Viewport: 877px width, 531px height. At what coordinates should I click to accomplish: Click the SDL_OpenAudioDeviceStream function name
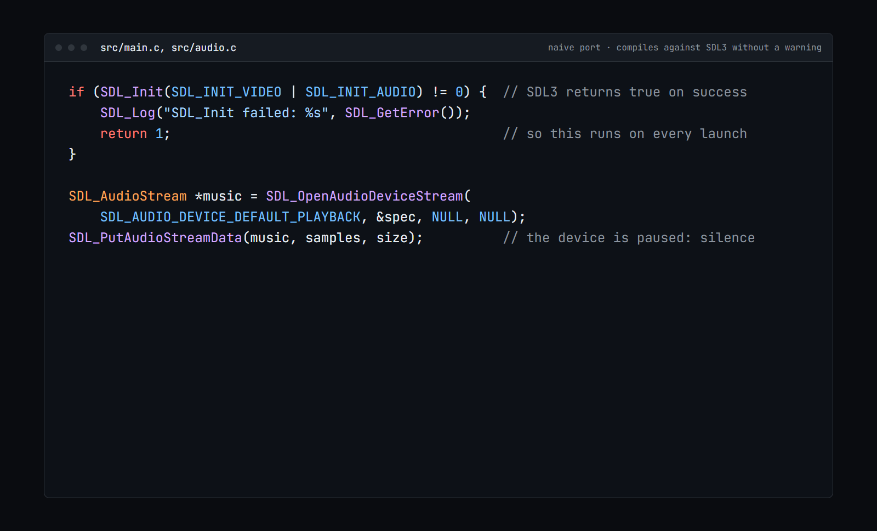tap(365, 196)
